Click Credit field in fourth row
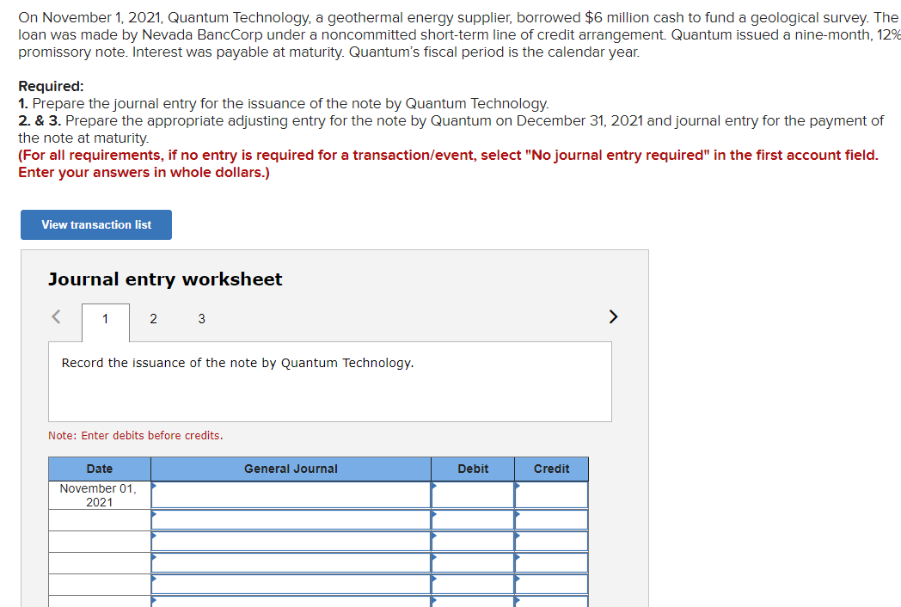The width and height of the screenshot is (901, 607). 552,563
